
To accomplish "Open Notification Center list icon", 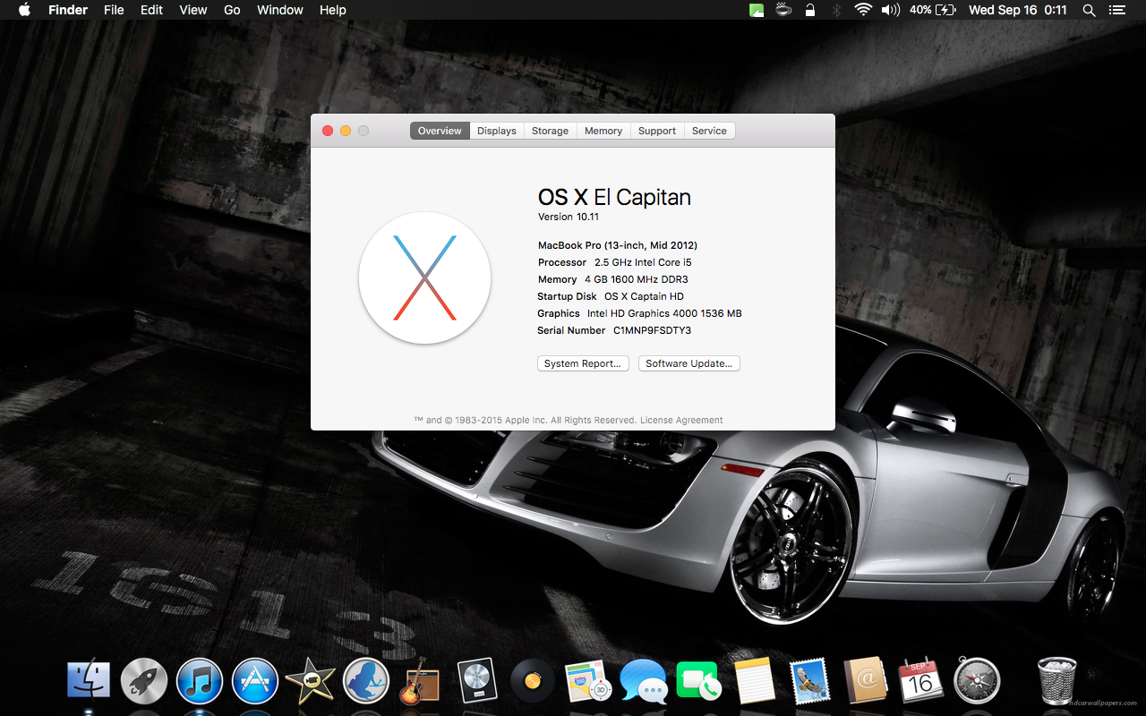I will 1116,10.
